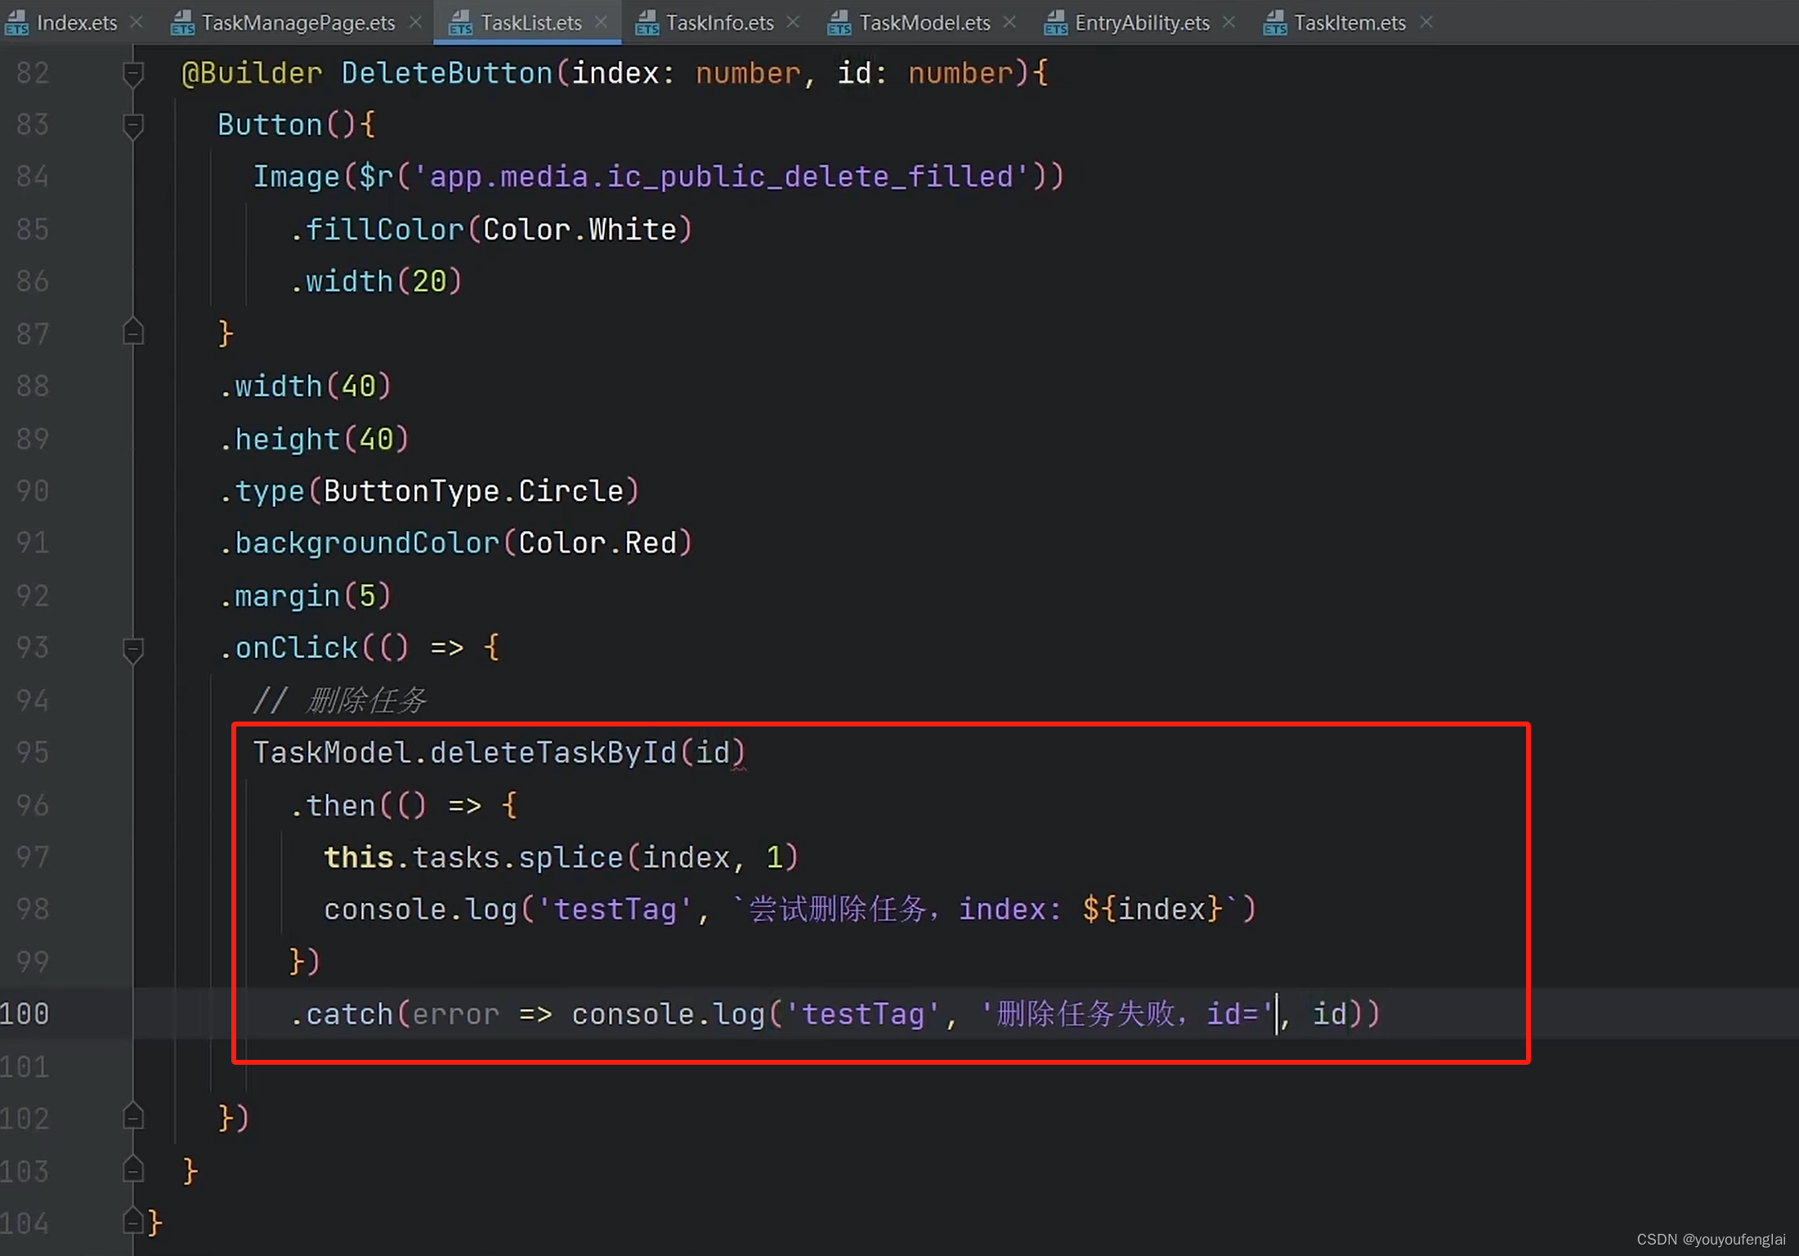Switch to the Index.ets tab

point(76,23)
